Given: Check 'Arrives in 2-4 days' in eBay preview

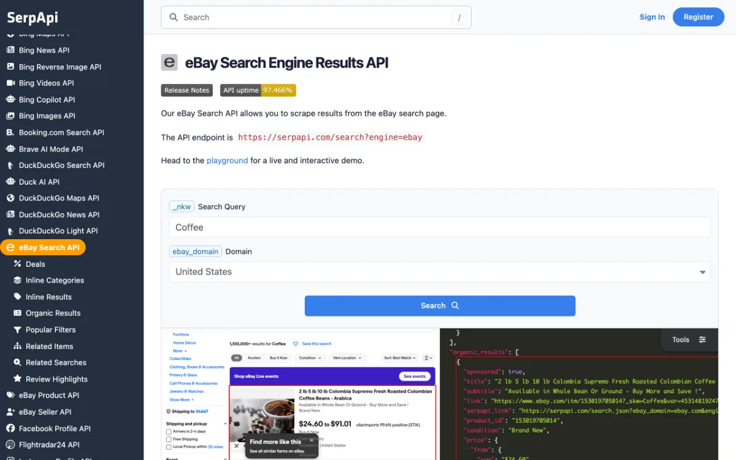Looking at the screenshot, I should (169, 432).
